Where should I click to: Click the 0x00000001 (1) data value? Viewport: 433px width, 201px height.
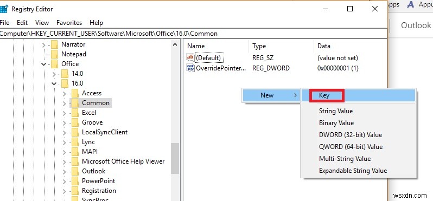pyautogui.click(x=338, y=68)
